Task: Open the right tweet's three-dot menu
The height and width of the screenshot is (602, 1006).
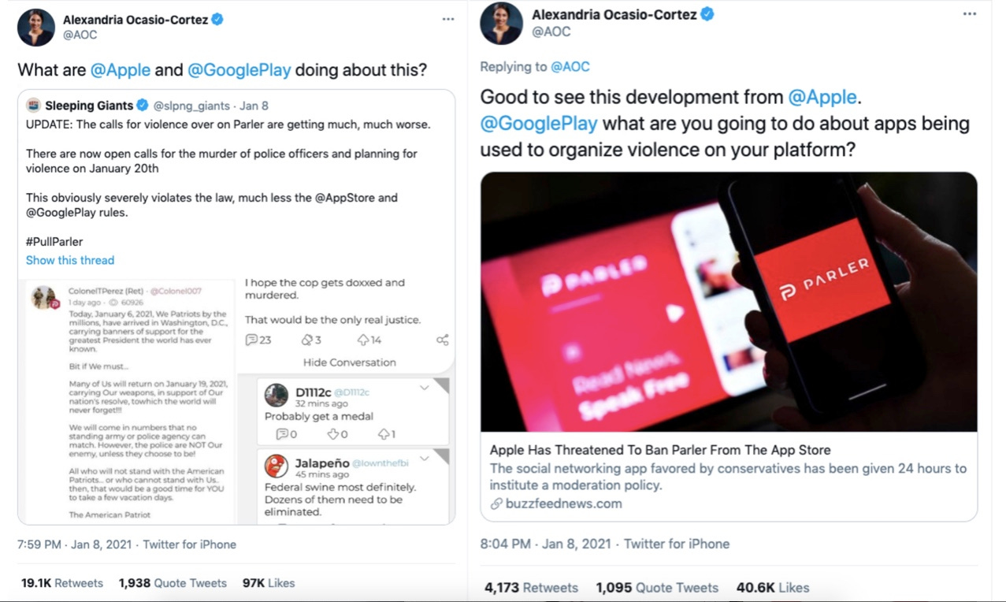Action: point(970,14)
